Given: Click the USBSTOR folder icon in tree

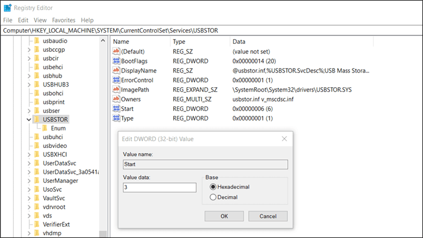Looking at the screenshot, I should [37, 119].
